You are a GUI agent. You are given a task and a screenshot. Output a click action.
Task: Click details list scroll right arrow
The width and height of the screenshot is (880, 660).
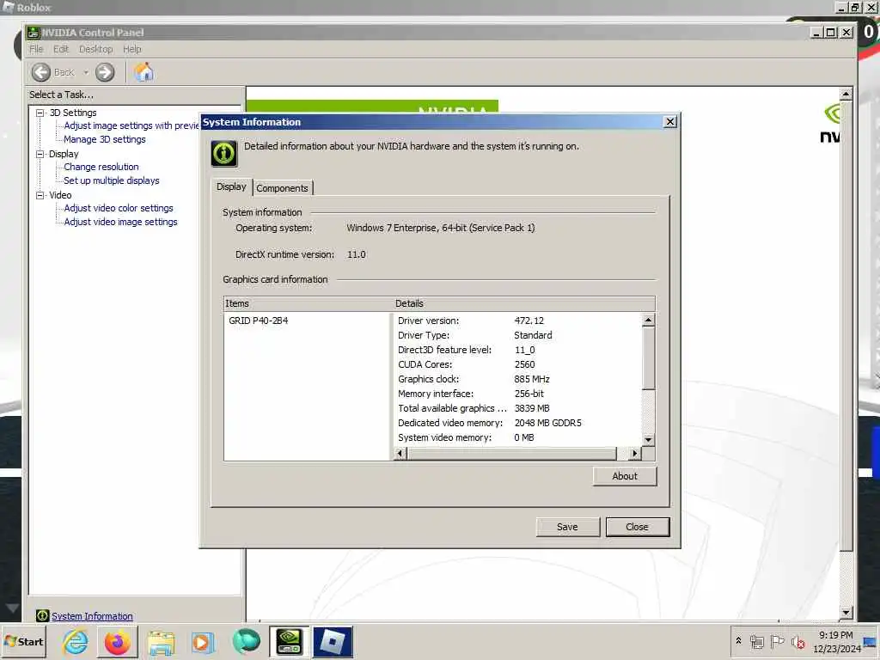pos(635,454)
